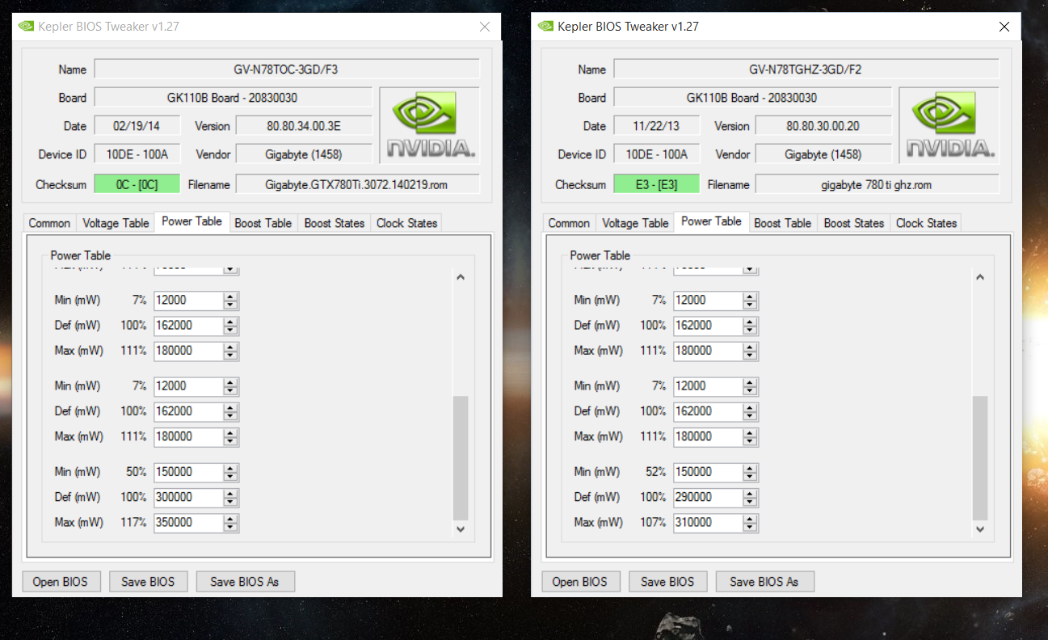Increase the 150000 Min value in left window
Viewport: 1048px width, 640px height.
(230, 468)
